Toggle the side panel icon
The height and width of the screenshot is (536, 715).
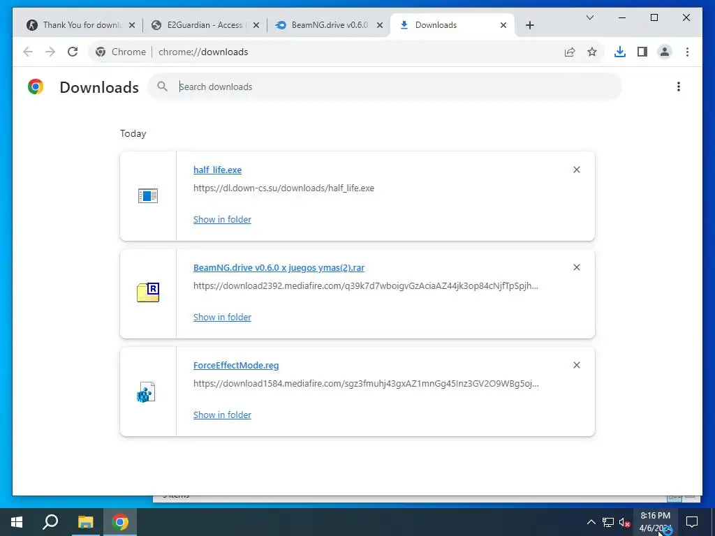(x=642, y=52)
